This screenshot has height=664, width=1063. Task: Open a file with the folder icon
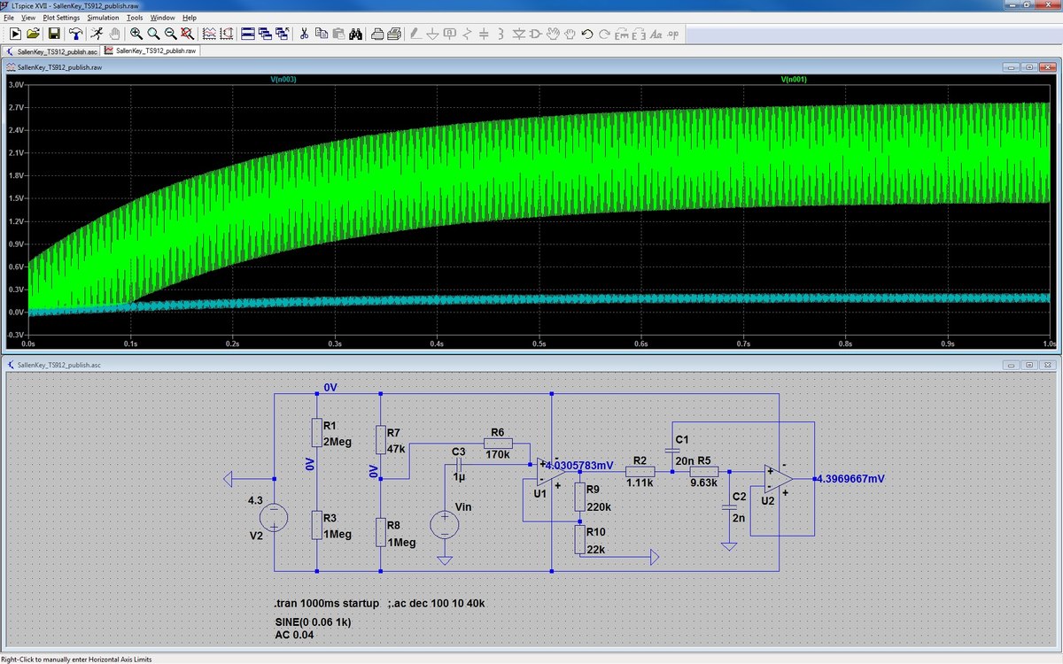tap(33, 34)
